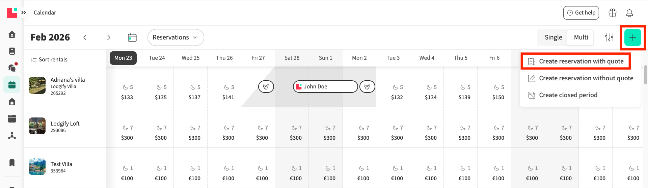This screenshot has width=648, height=188.
Task: Open the channel manager network icon
Action: 12,136
